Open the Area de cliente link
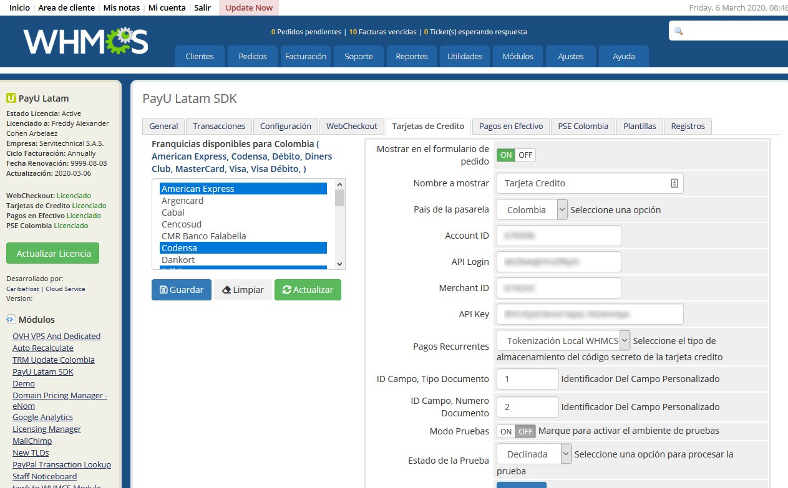 point(67,7)
